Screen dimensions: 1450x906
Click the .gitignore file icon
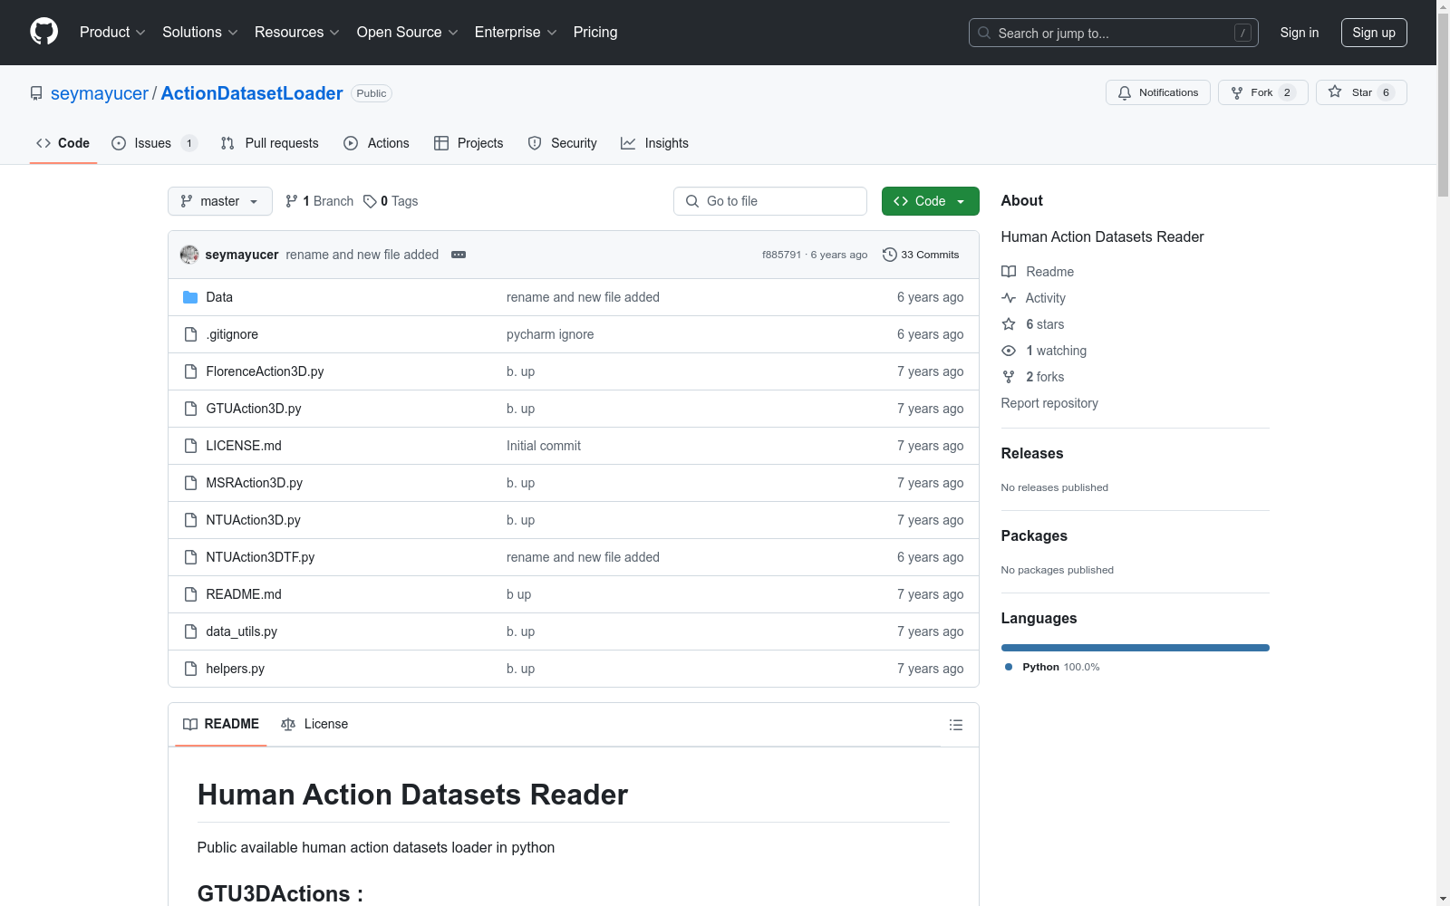click(190, 334)
